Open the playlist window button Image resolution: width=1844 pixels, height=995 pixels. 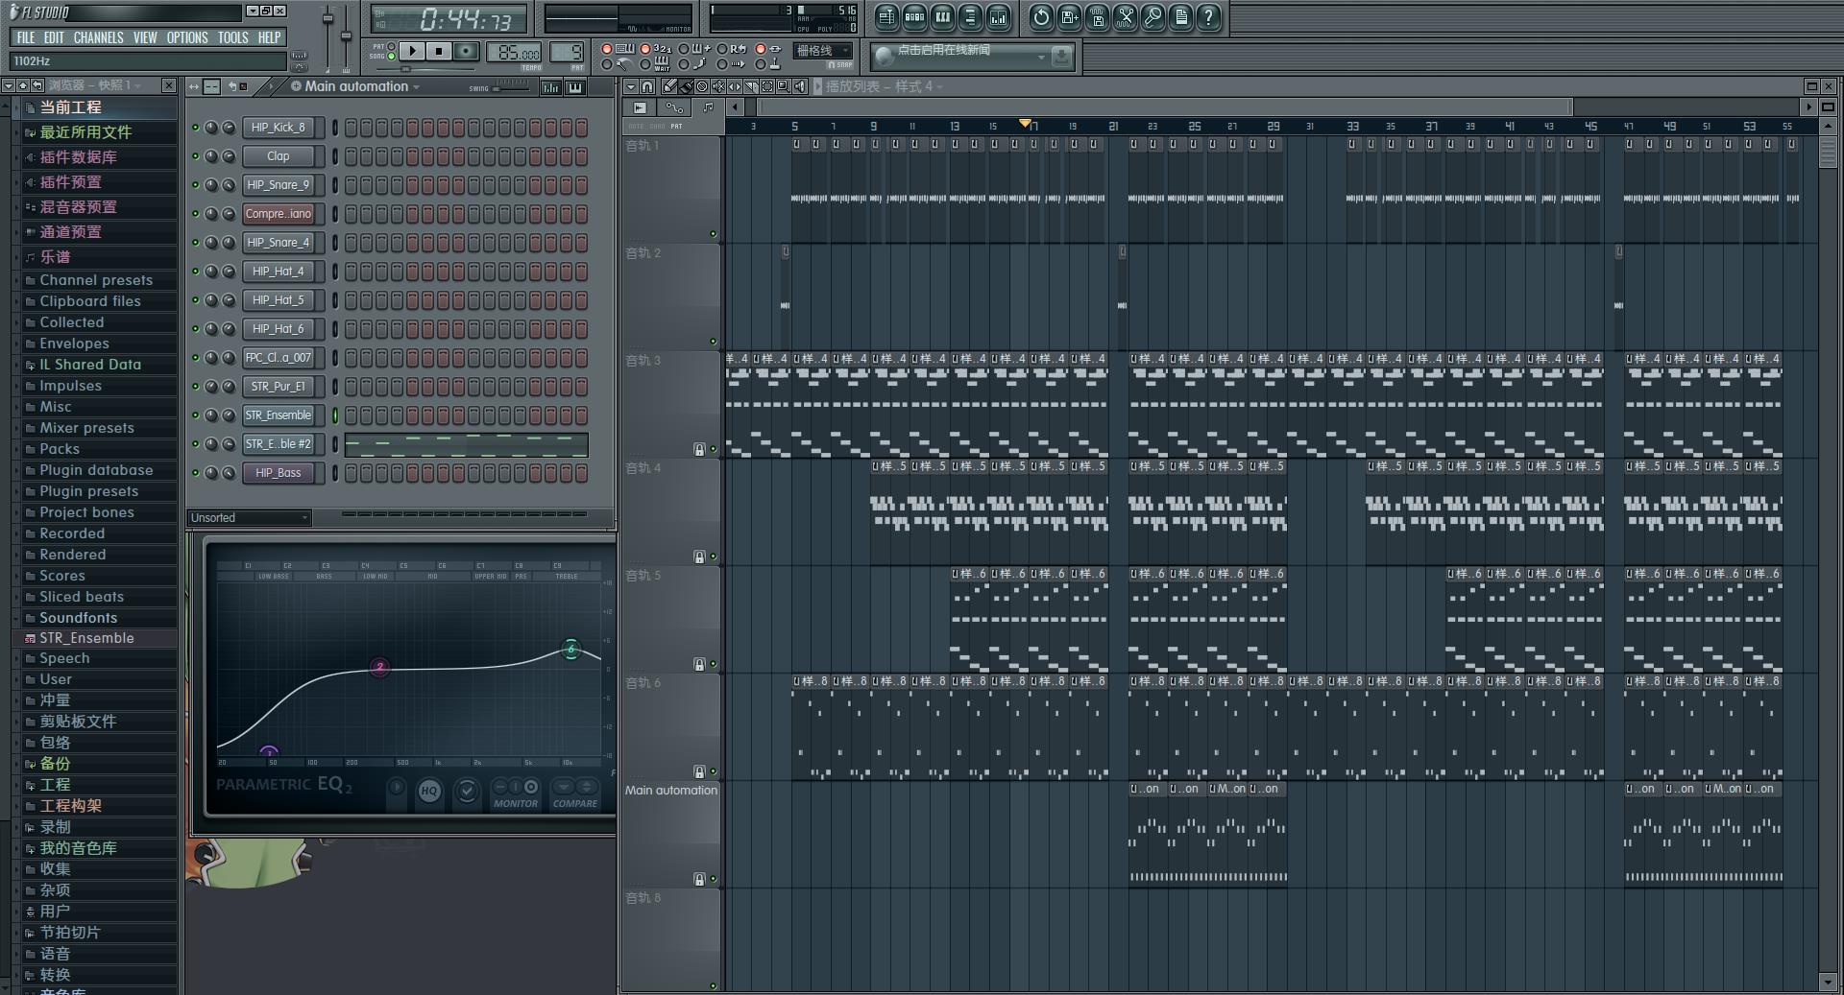tap(886, 17)
